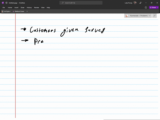This screenshot has height=120, width=160.
Task: Switch to the Home tab
Action: click(x=10, y=8)
